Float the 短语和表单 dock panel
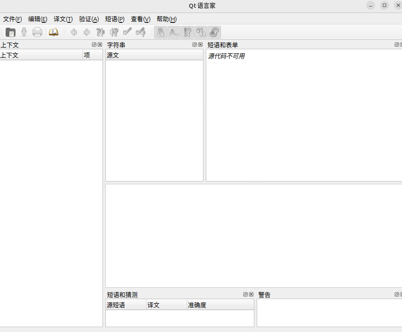Screen dimensions: 402x332 pyautogui.click(x=397, y=45)
